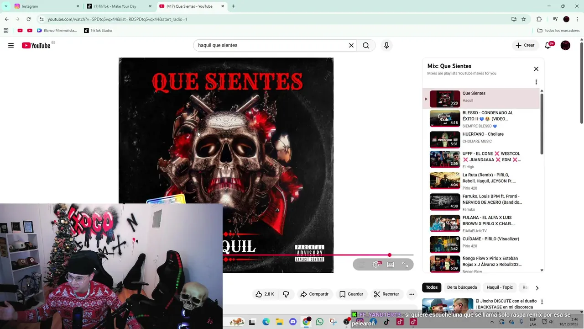Start voice search with the microphone
This screenshot has width=584, height=329.
click(386, 45)
